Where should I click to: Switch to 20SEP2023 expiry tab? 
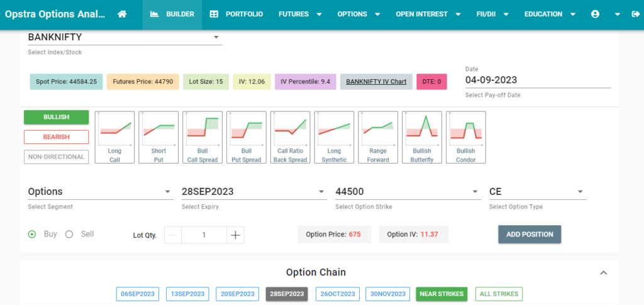pyautogui.click(x=237, y=294)
